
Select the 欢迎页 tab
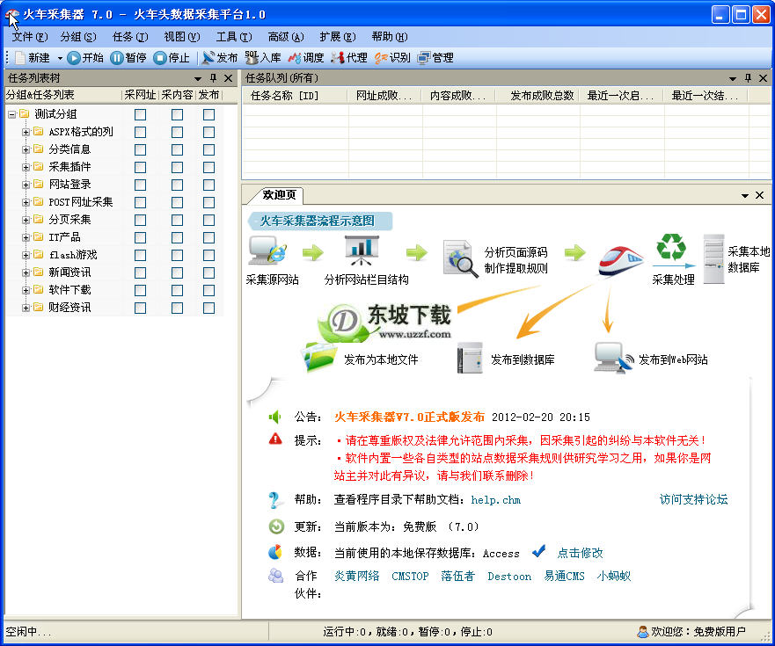coord(279,195)
